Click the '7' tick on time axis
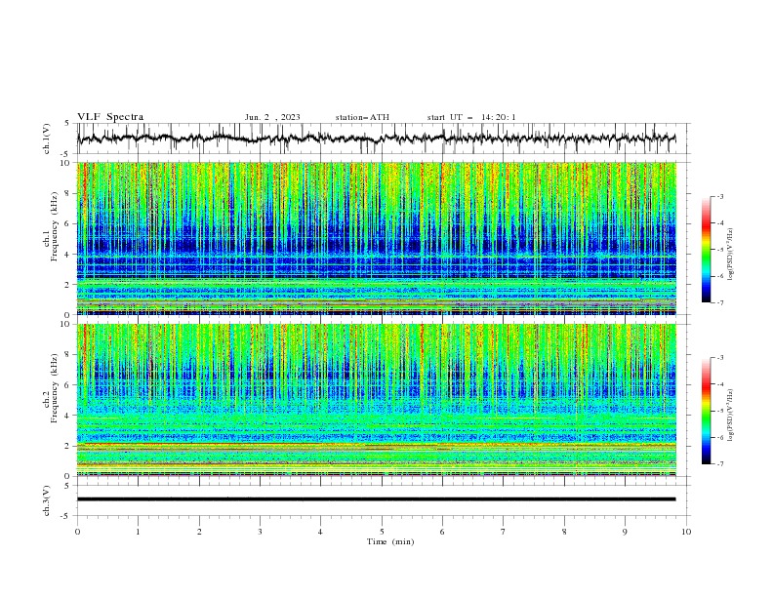The image size is (773, 597). coord(504,532)
